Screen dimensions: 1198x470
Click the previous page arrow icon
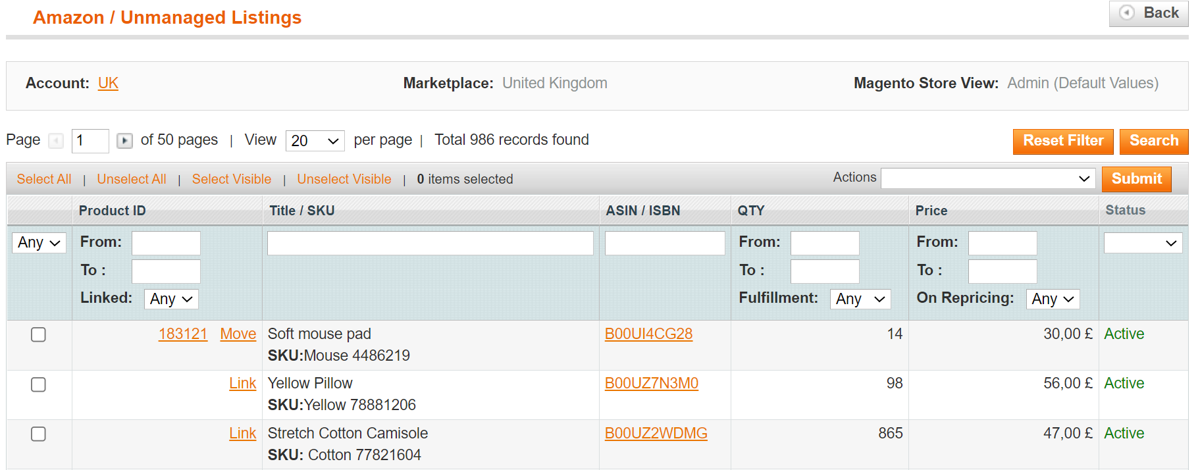pyautogui.click(x=57, y=141)
